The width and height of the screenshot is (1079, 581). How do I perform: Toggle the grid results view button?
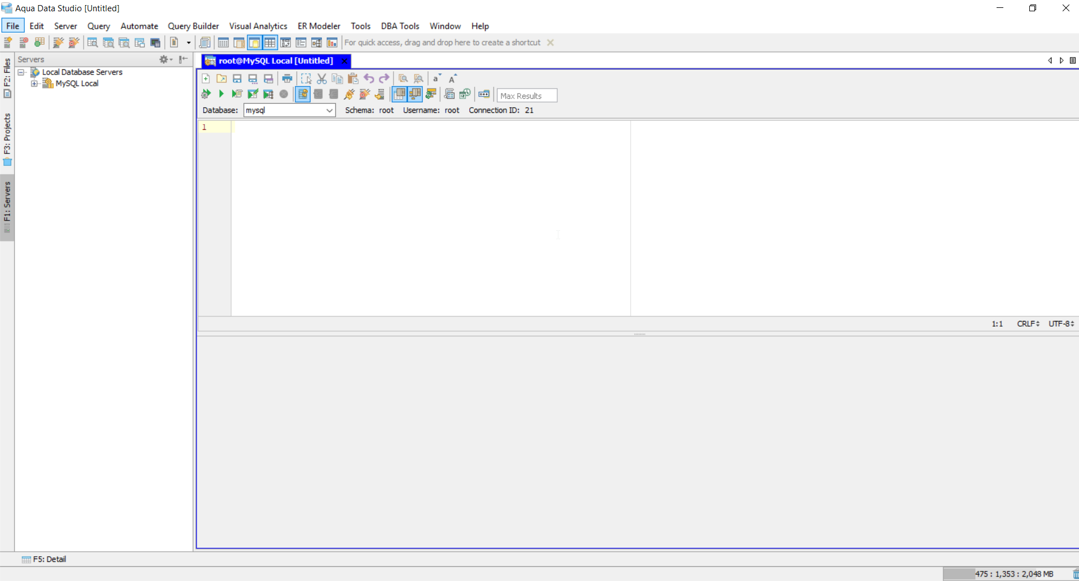pos(399,94)
